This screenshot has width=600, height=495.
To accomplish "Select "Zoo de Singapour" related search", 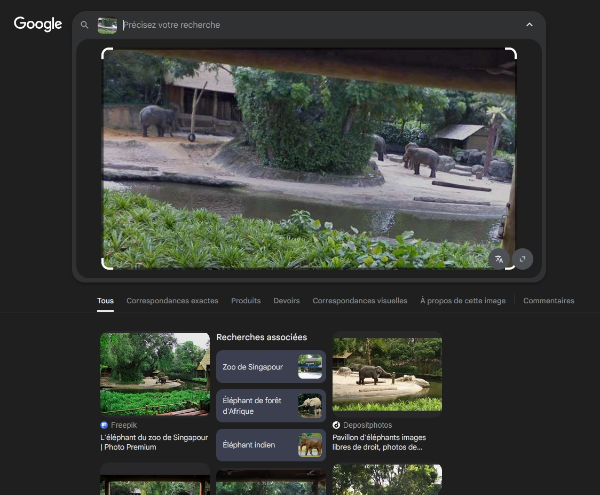I will [x=271, y=367].
